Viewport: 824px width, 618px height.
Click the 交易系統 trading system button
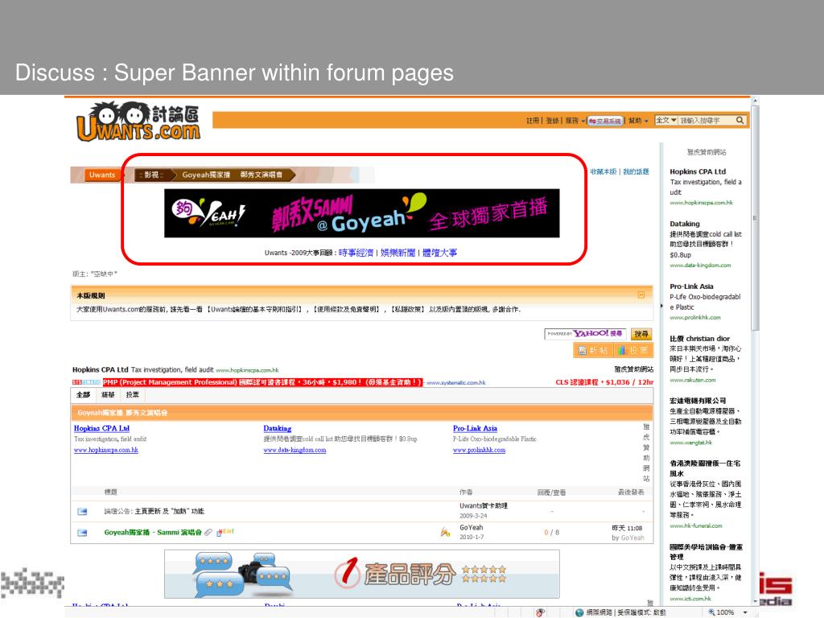click(605, 121)
